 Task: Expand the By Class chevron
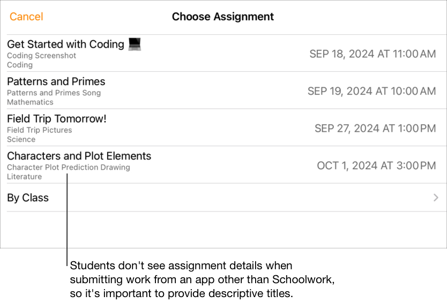(436, 198)
